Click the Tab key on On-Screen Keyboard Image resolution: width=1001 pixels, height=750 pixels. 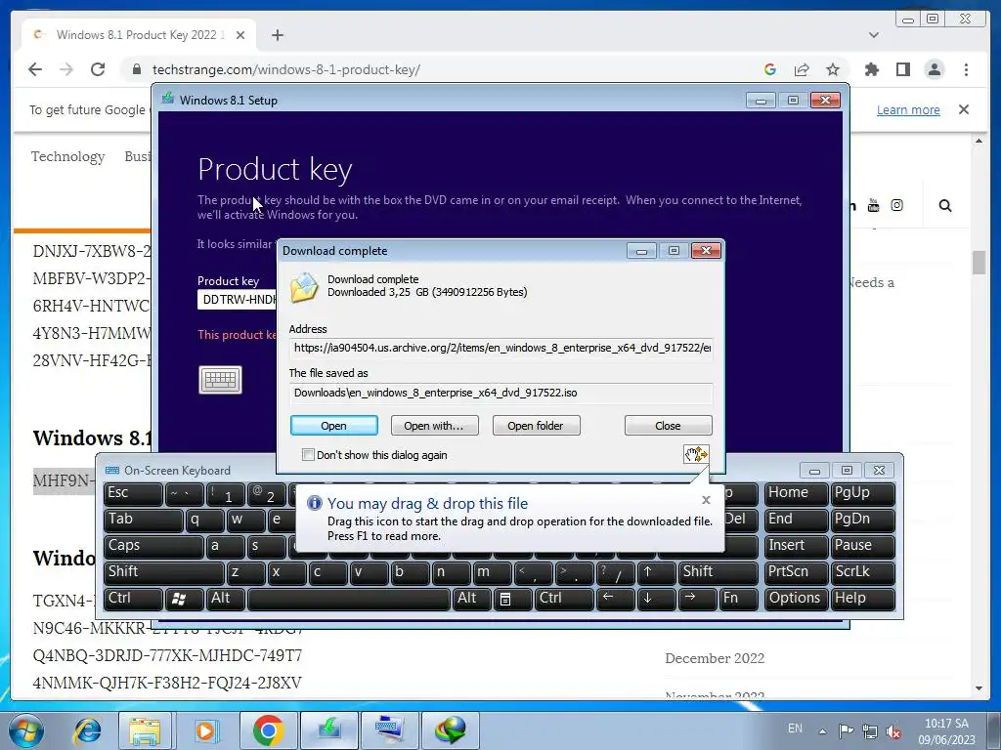pos(143,521)
